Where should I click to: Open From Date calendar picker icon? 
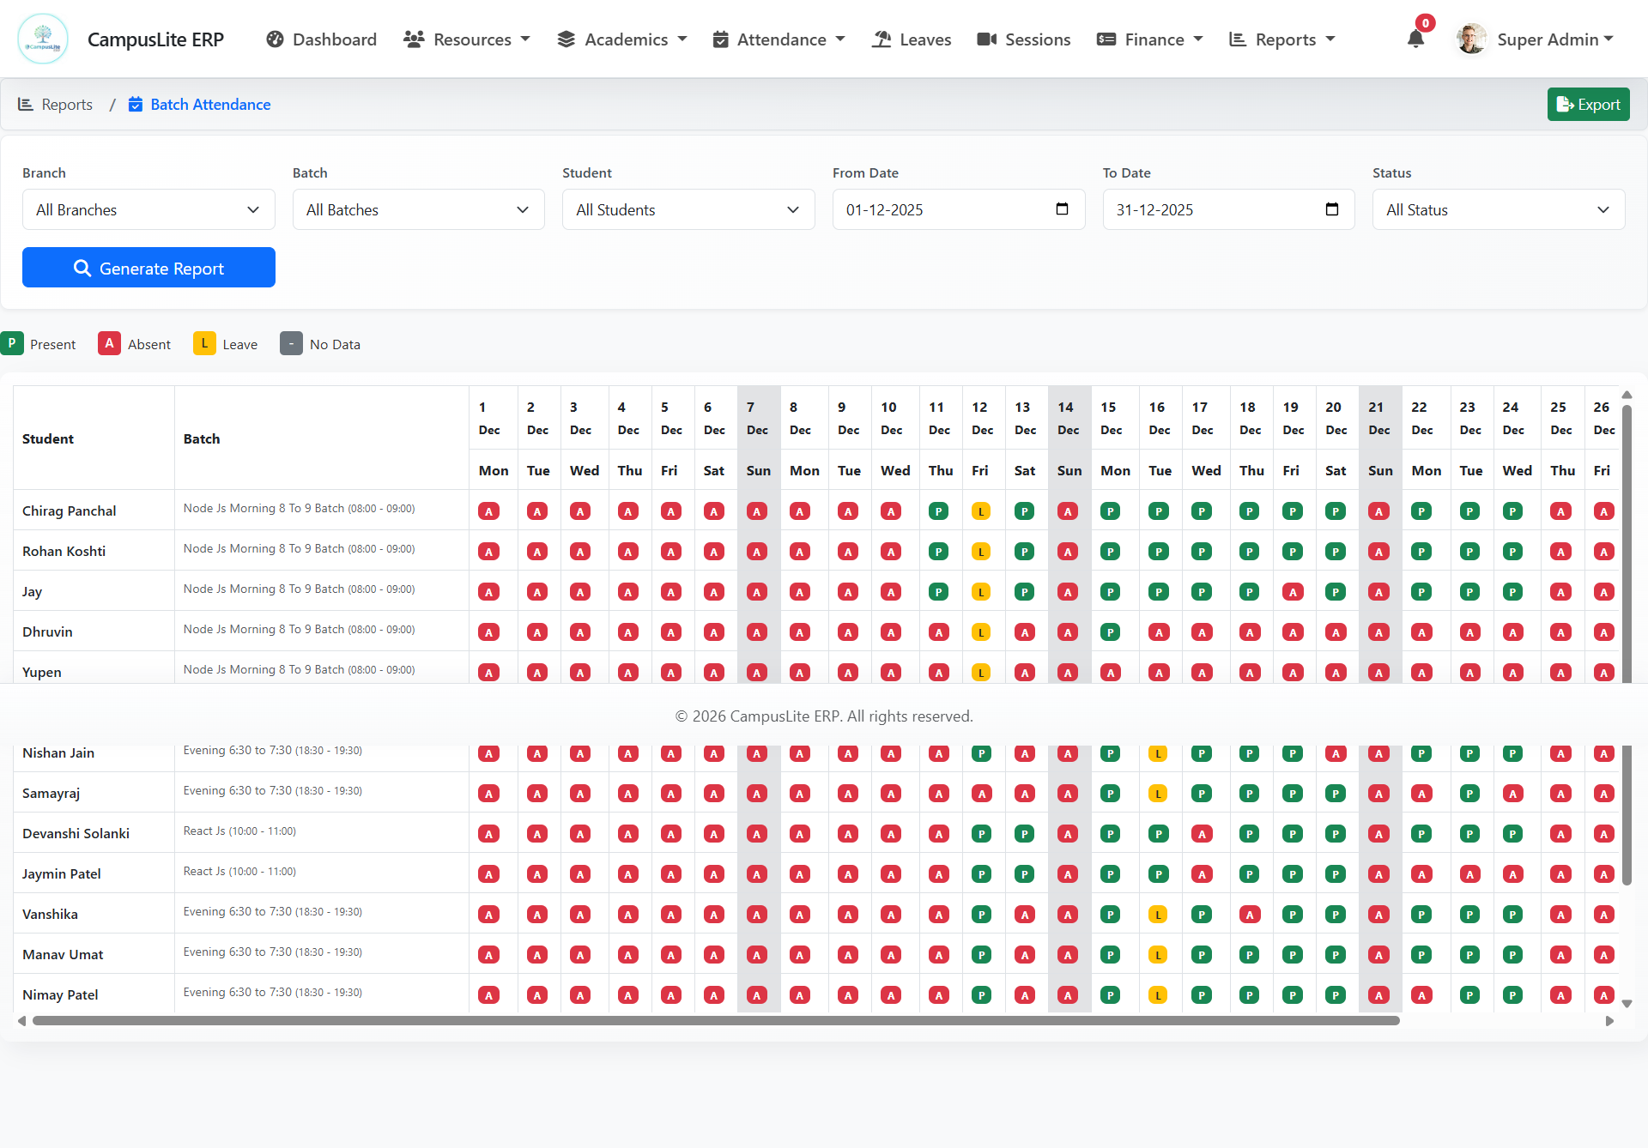tap(1062, 209)
